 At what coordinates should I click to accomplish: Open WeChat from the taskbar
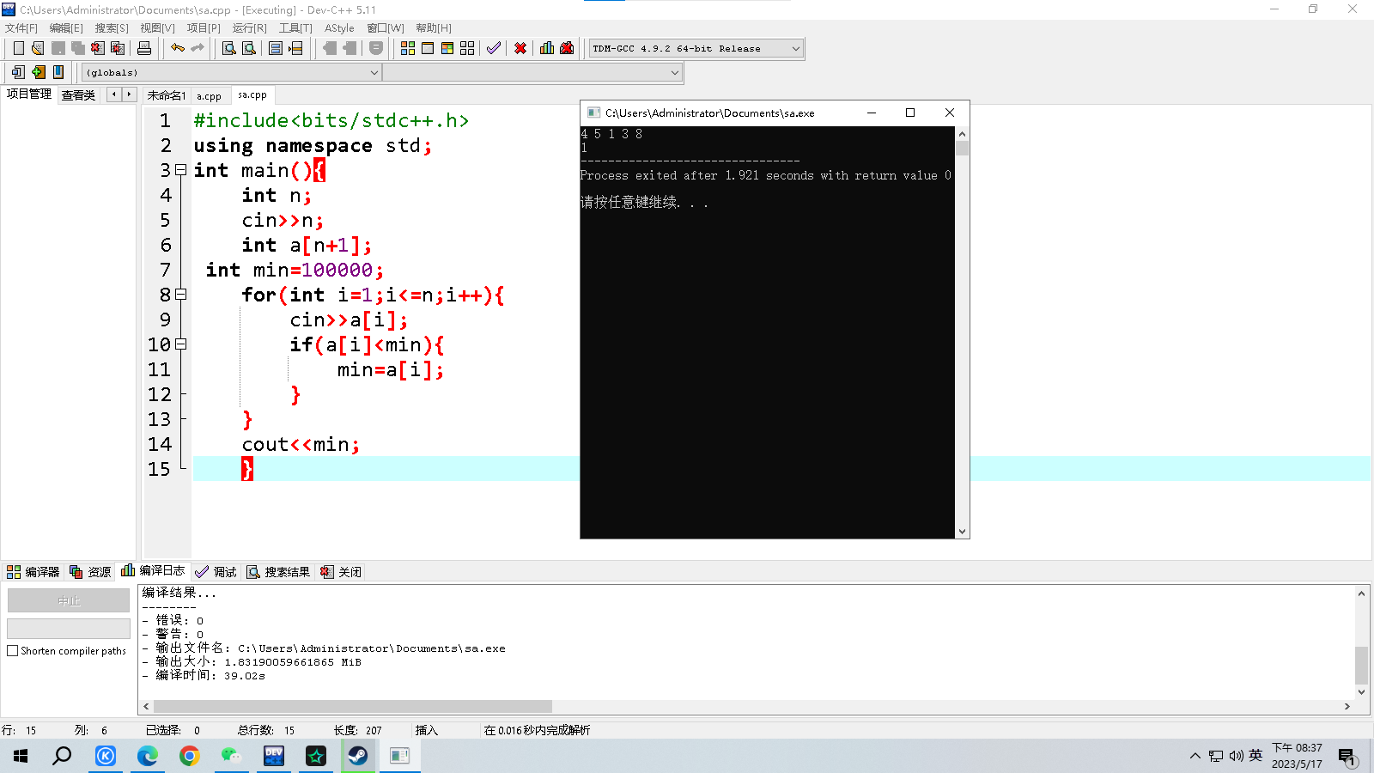pos(232,756)
